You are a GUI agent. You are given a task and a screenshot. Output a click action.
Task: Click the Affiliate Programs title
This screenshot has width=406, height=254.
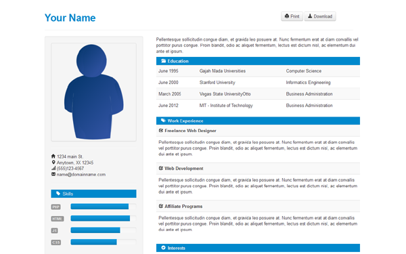183,207
